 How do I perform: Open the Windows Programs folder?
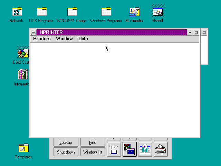click(106, 12)
